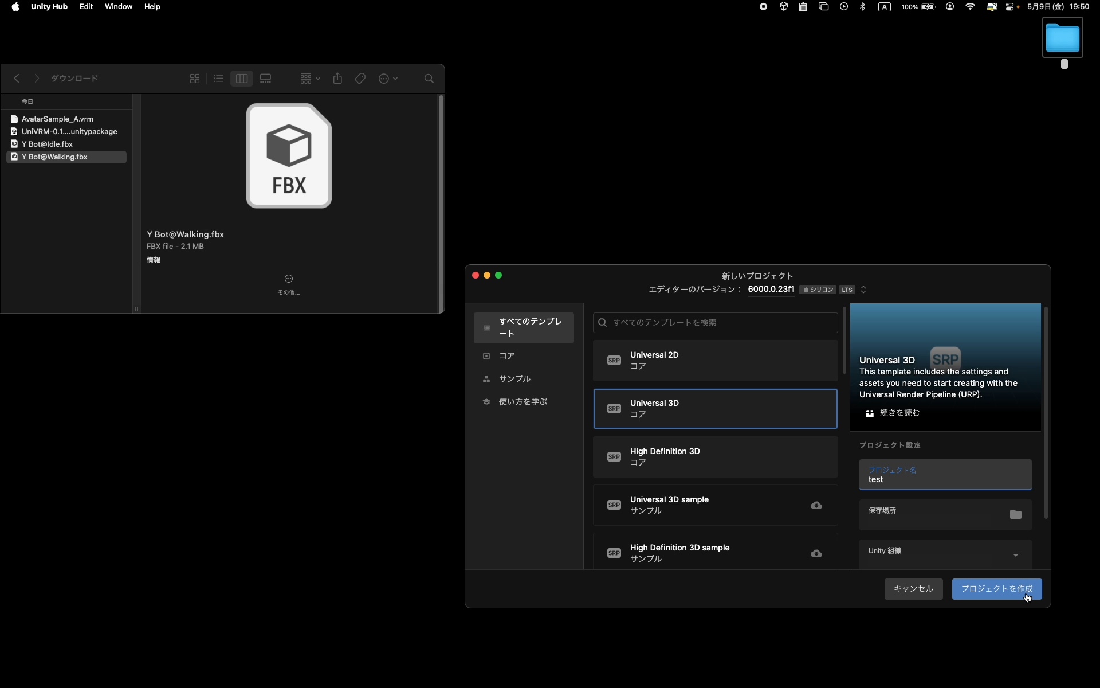The width and height of the screenshot is (1100, 688).
Task: Click the 保存場所 location field
Action: pos(945,515)
